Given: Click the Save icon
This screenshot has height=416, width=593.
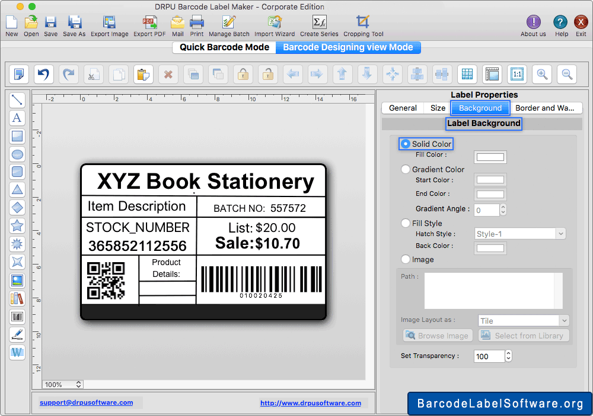Looking at the screenshot, I should click(x=50, y=22).
